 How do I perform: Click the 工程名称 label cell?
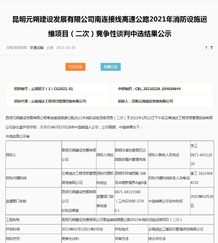33,220
